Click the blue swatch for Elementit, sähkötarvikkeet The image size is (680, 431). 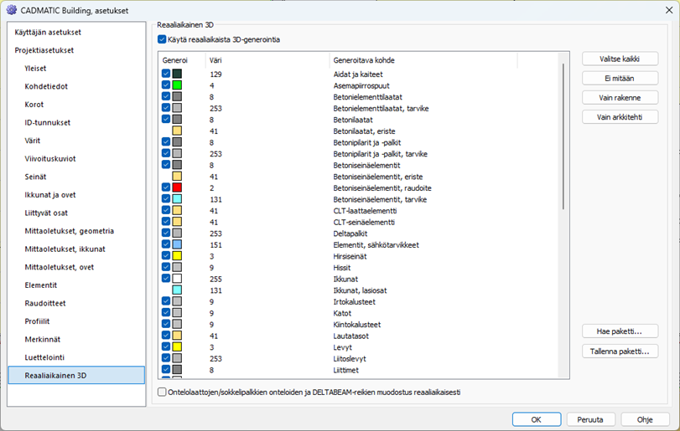177,244
